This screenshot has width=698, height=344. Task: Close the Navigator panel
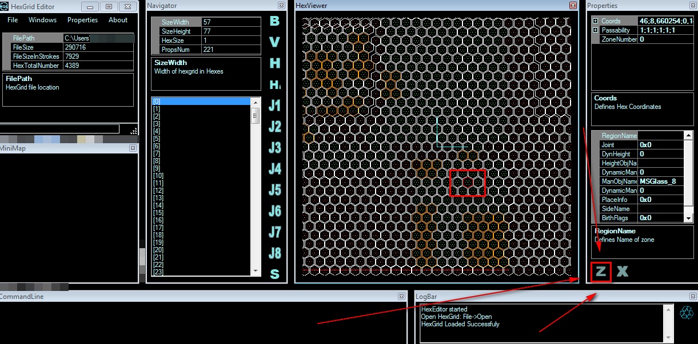[281, 5]
